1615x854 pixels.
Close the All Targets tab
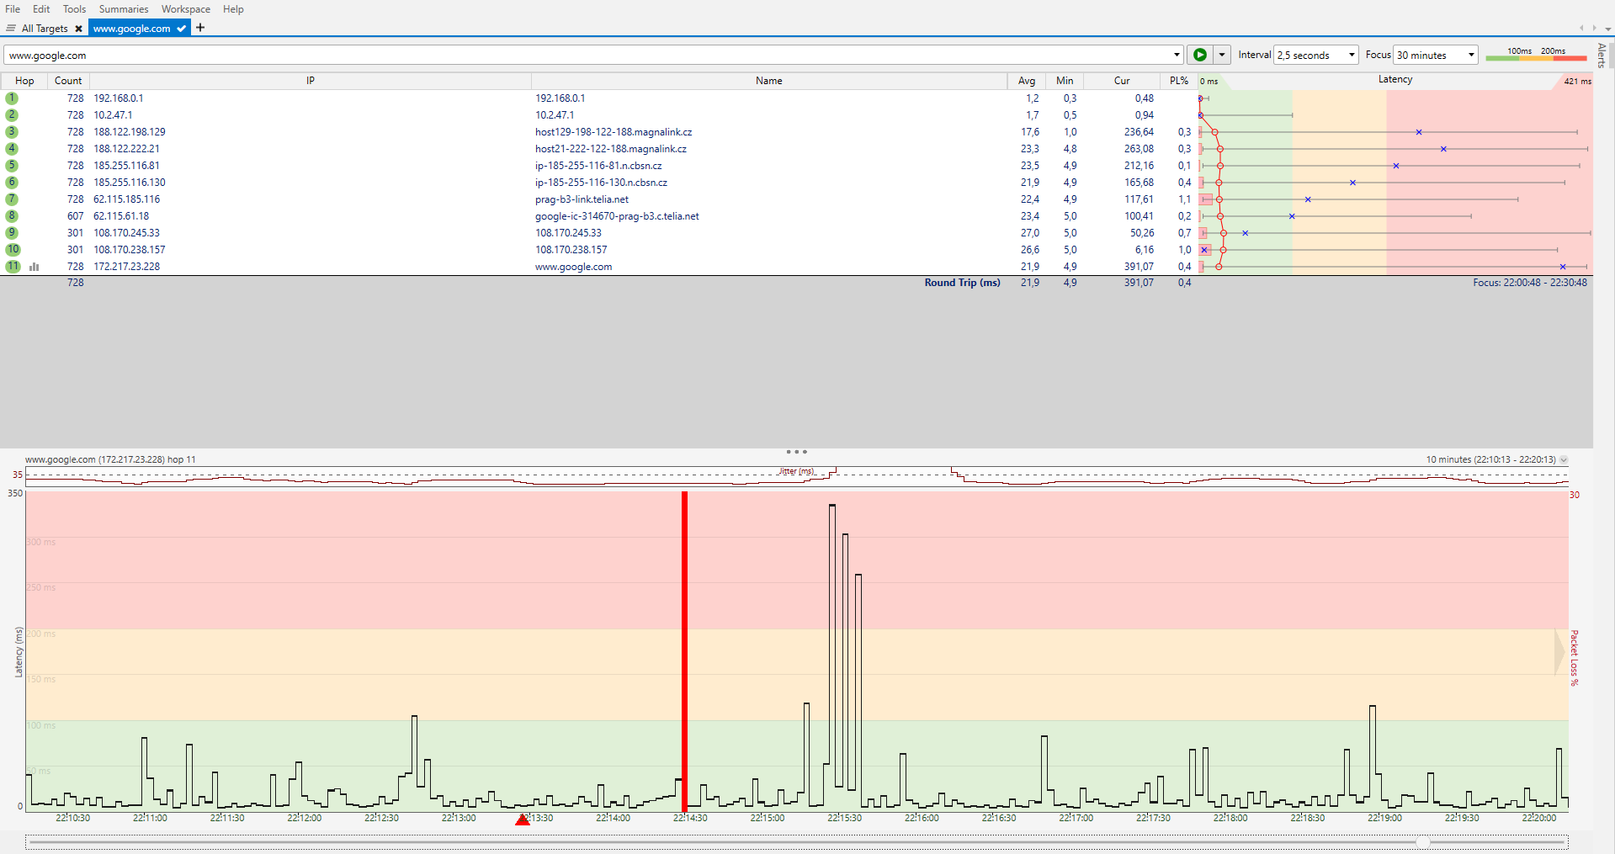79,29
